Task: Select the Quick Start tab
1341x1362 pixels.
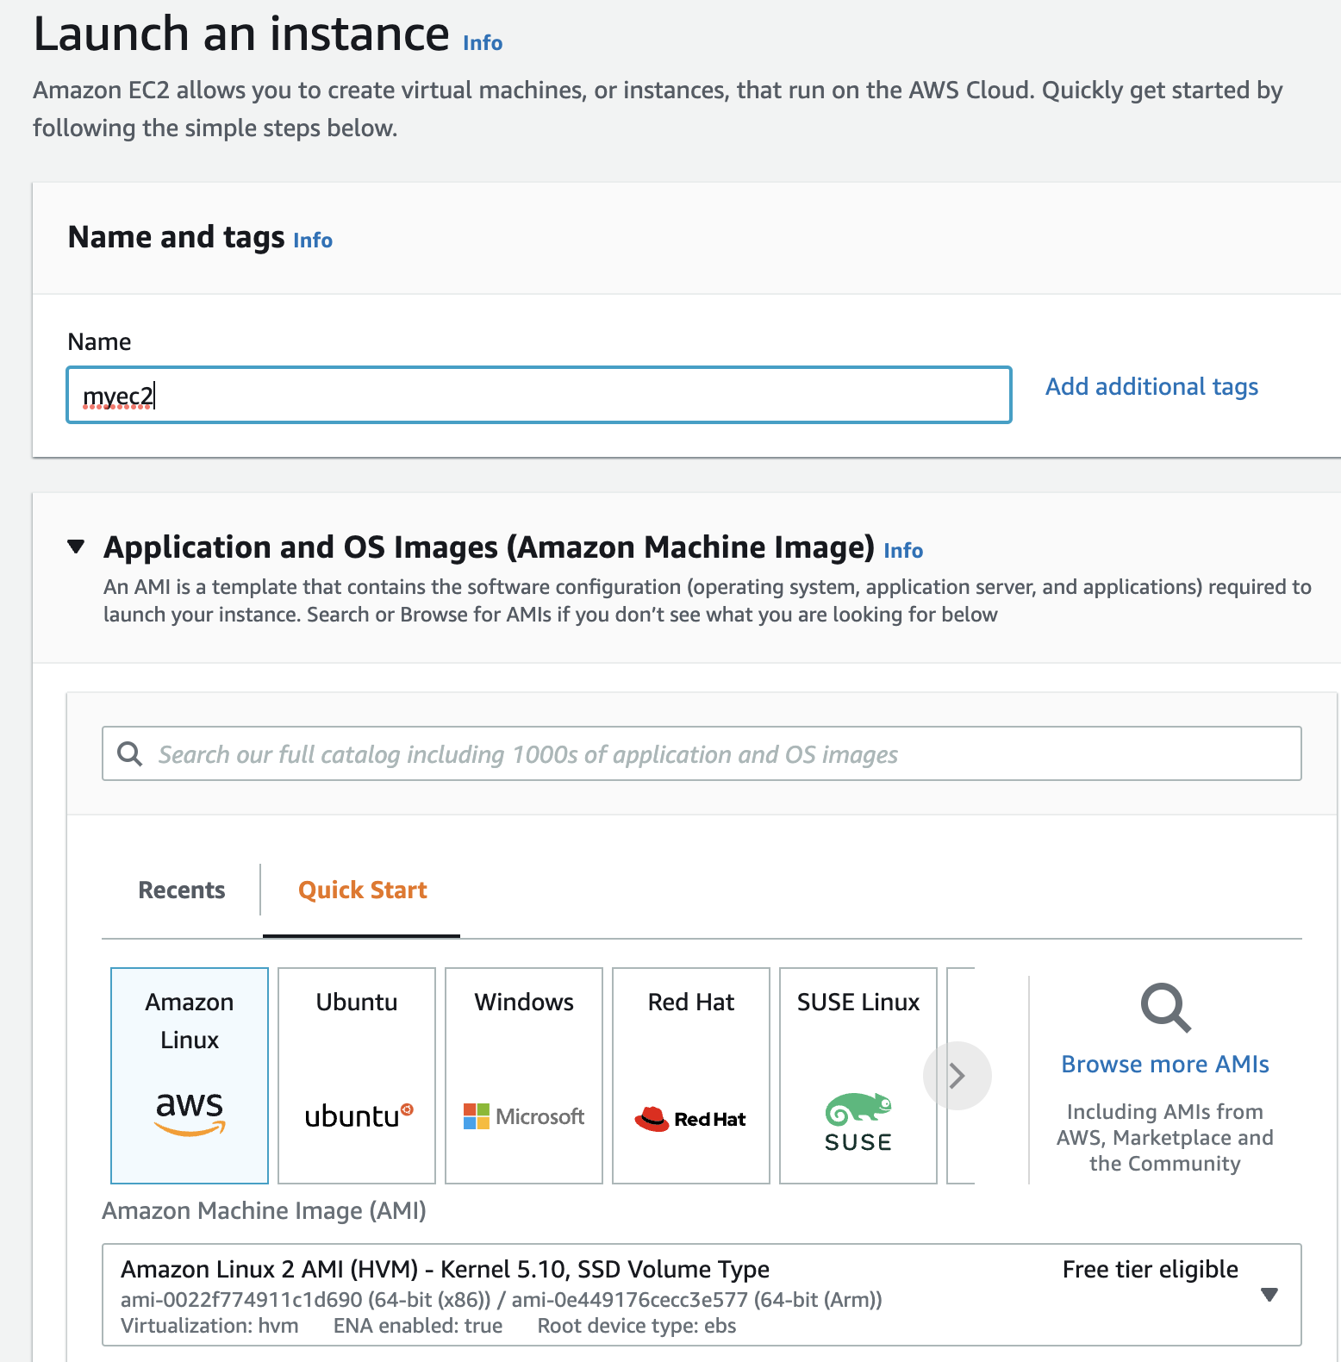Action: 363,890
